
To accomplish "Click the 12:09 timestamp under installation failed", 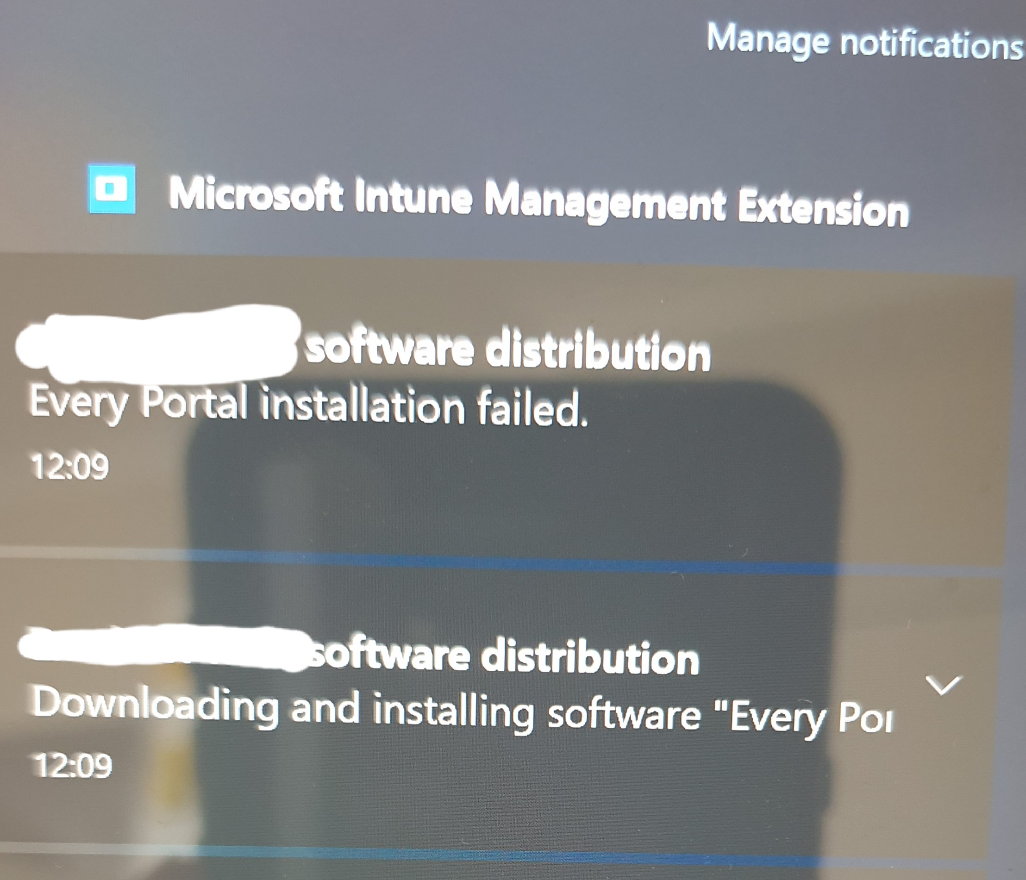I will [69, 467].
